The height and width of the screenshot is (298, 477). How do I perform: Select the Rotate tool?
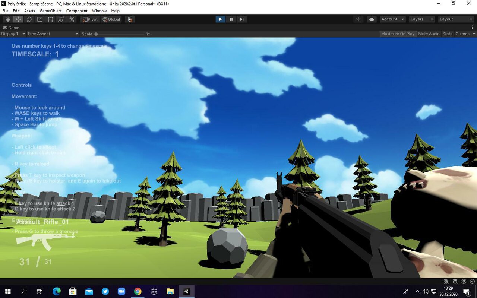click(x=29, y=19)
